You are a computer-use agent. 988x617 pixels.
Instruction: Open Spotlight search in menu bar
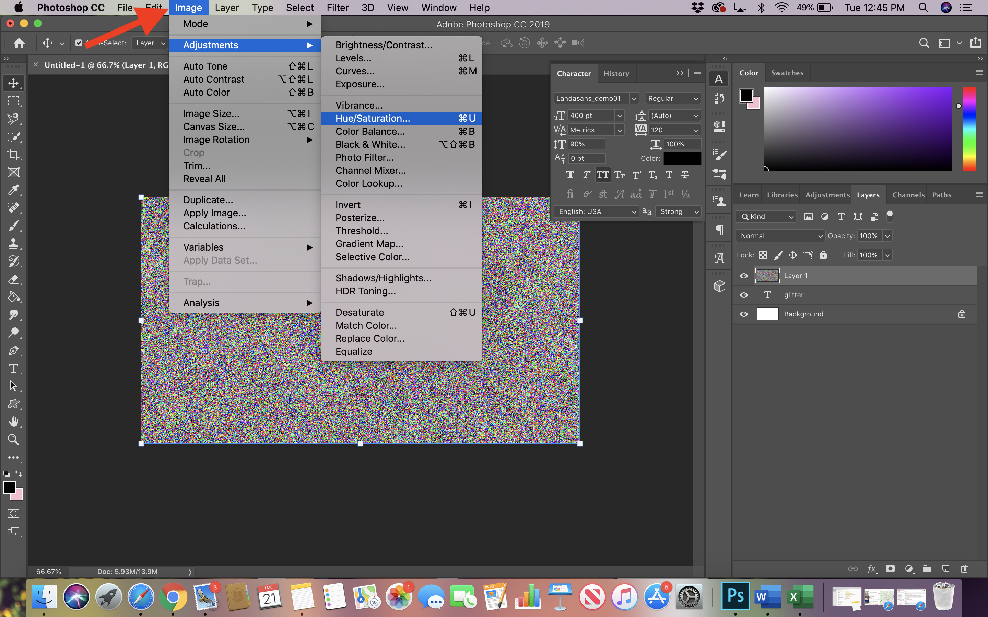click(x=924, y=8)
